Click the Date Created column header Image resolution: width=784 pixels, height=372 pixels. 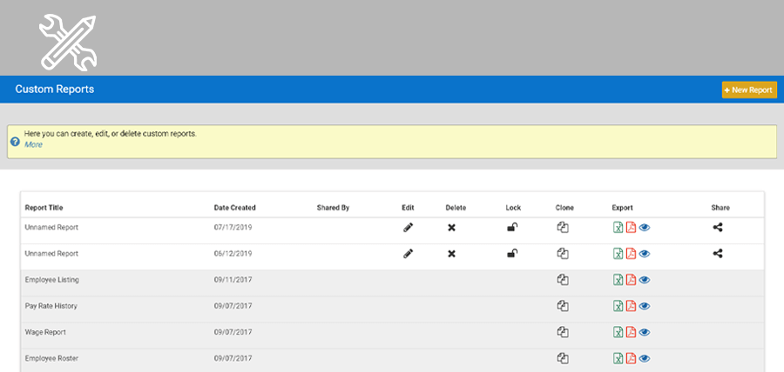(234, 208)
